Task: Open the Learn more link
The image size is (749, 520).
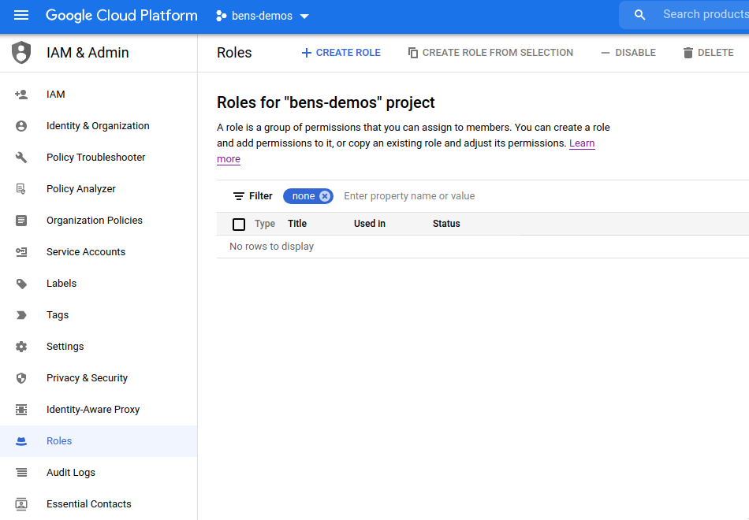Action: click(x=582, y=143)
